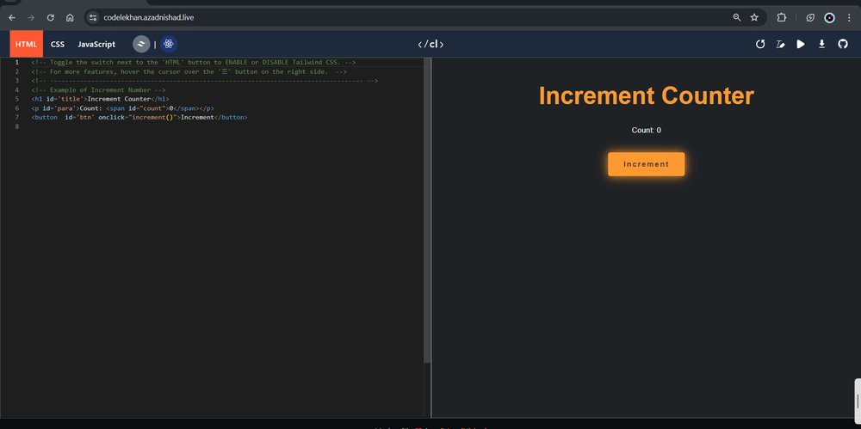
Task: Run the code with the play icon
Action: 801,44
